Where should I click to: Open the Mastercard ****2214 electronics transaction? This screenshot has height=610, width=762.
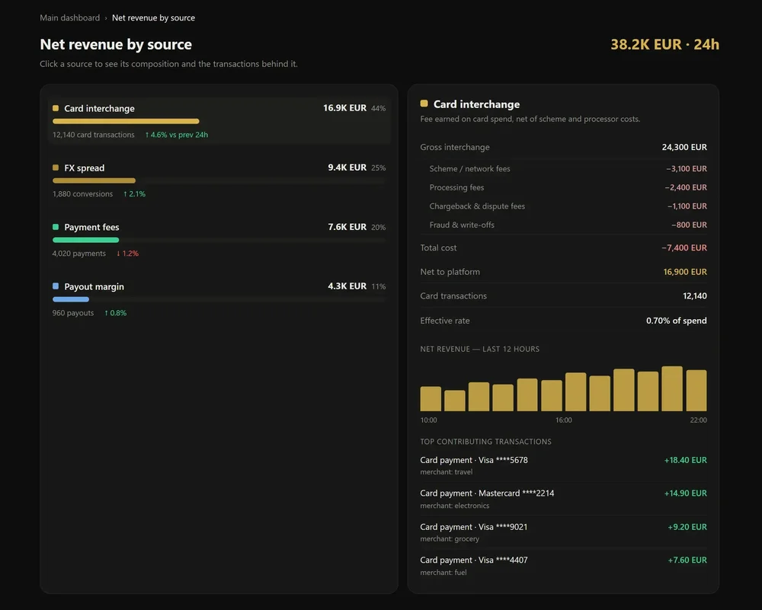pos(564,499)
